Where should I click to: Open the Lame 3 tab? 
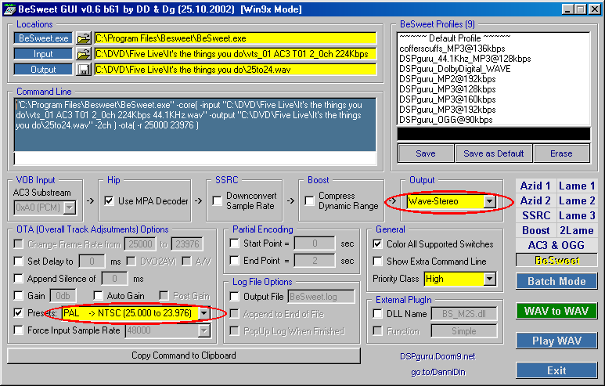tap(577, 215)
